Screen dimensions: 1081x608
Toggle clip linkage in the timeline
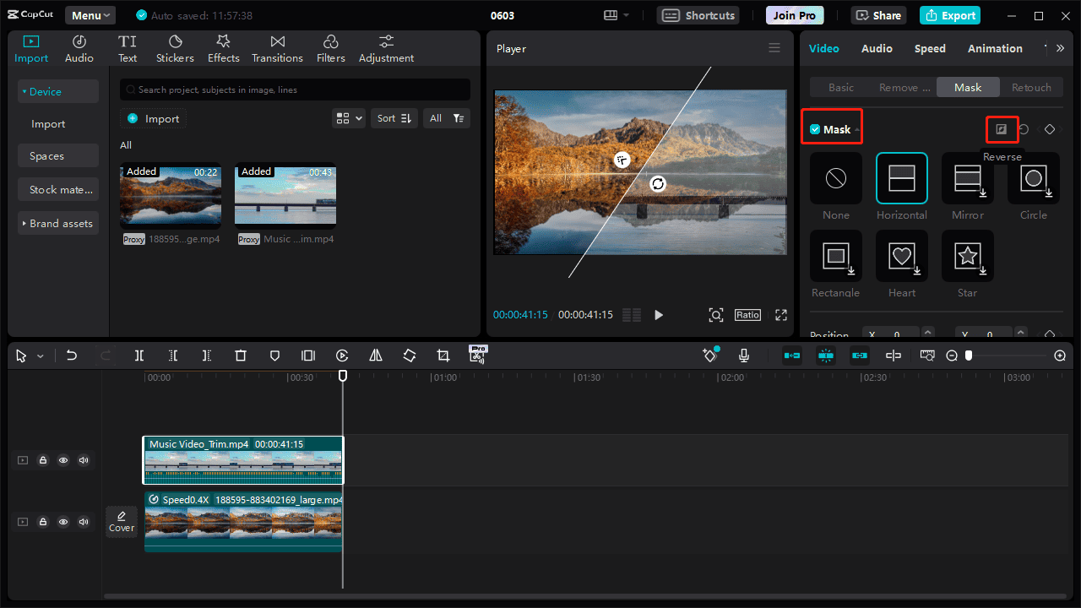tap(860, 356)
